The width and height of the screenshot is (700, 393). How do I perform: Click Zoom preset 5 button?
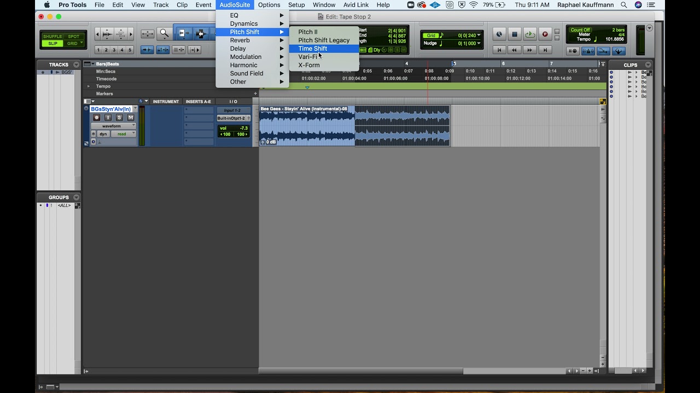pyautogui.click(x=130, y=50)
